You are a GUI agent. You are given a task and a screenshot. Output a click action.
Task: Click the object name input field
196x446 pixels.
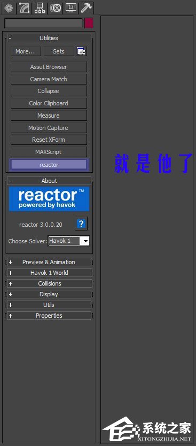(43, 24)
